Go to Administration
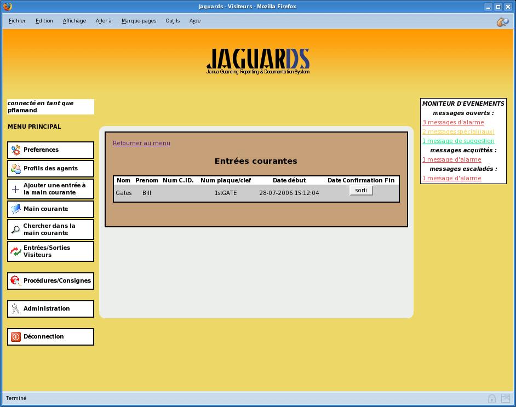Image resolution: width=516 pixels, height=407 pixels. (x=51, y=308)
